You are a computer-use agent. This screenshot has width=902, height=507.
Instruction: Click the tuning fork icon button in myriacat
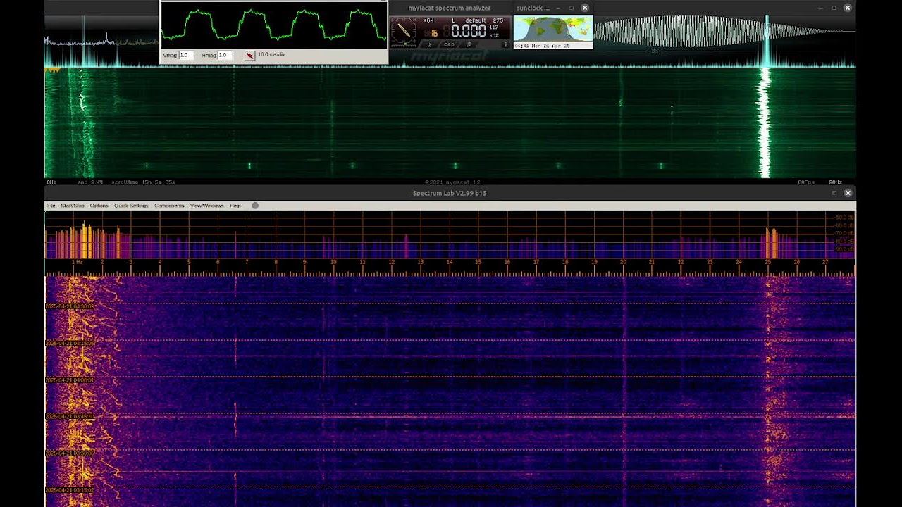[430, 44]
